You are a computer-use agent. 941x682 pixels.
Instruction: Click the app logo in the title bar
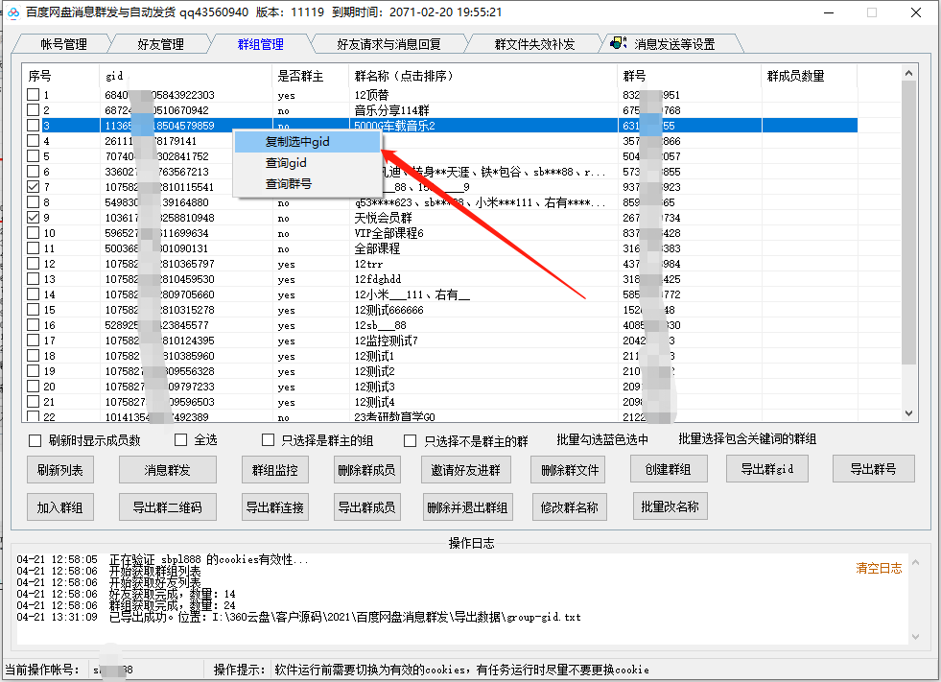[x=13, y=12]
